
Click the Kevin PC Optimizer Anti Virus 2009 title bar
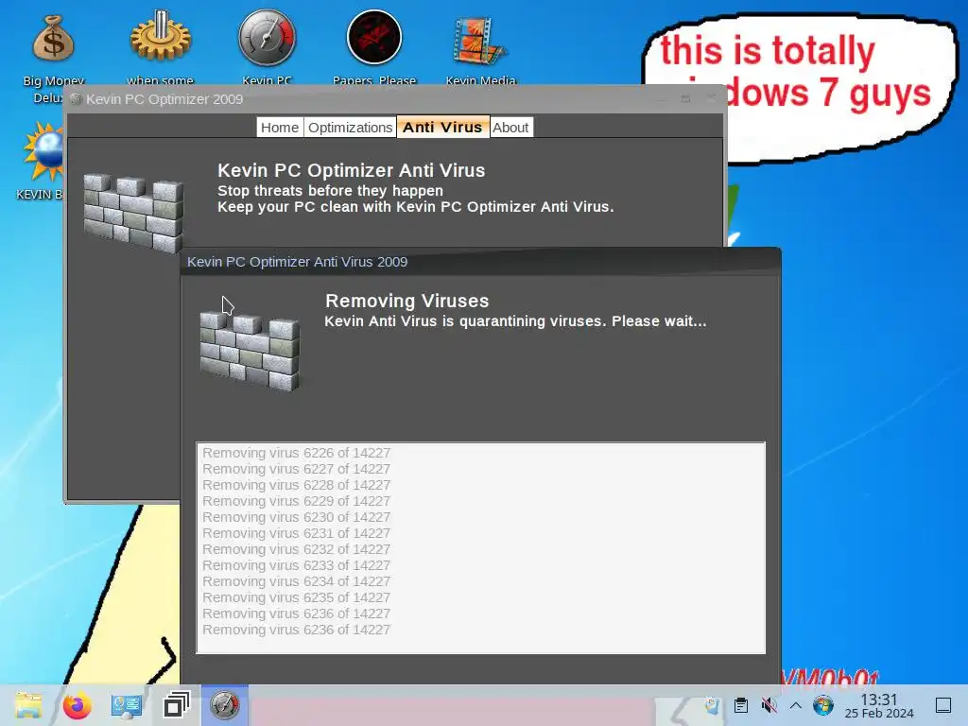point(480,262)
